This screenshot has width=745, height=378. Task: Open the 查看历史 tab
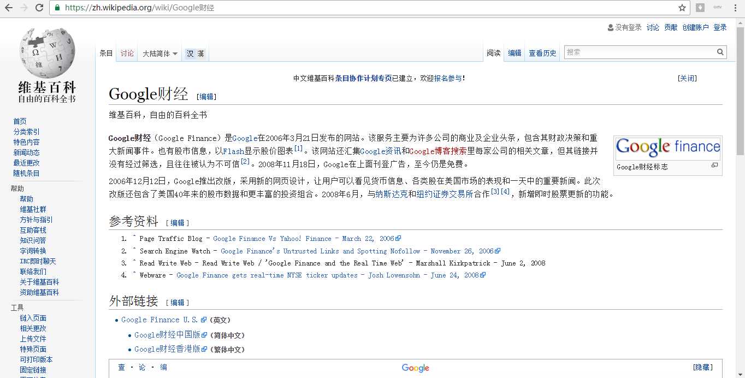tap(542, 53)
